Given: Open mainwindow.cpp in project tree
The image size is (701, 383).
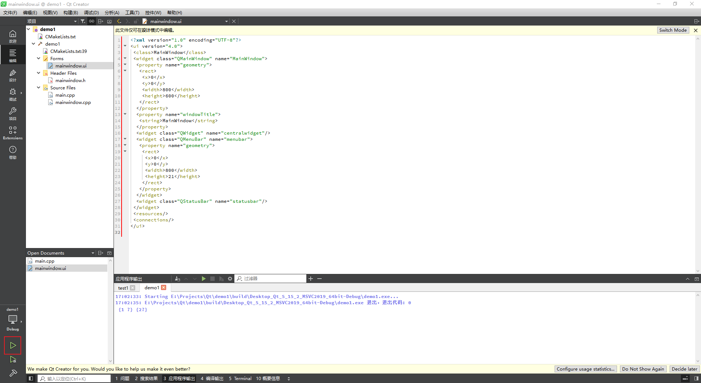Looking at the screenshot, I should click(73, 102).
